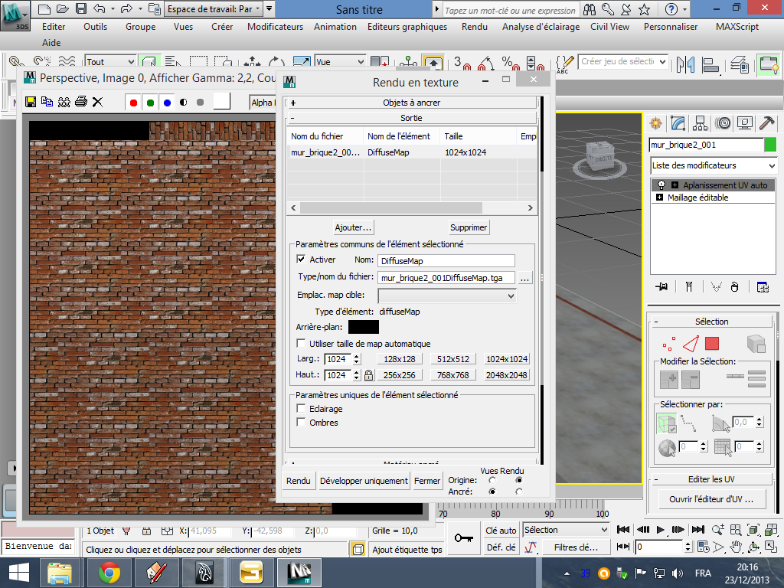The image size is (784, 588).
Task: Click the green object color swatch
Action: coord(770,145)
